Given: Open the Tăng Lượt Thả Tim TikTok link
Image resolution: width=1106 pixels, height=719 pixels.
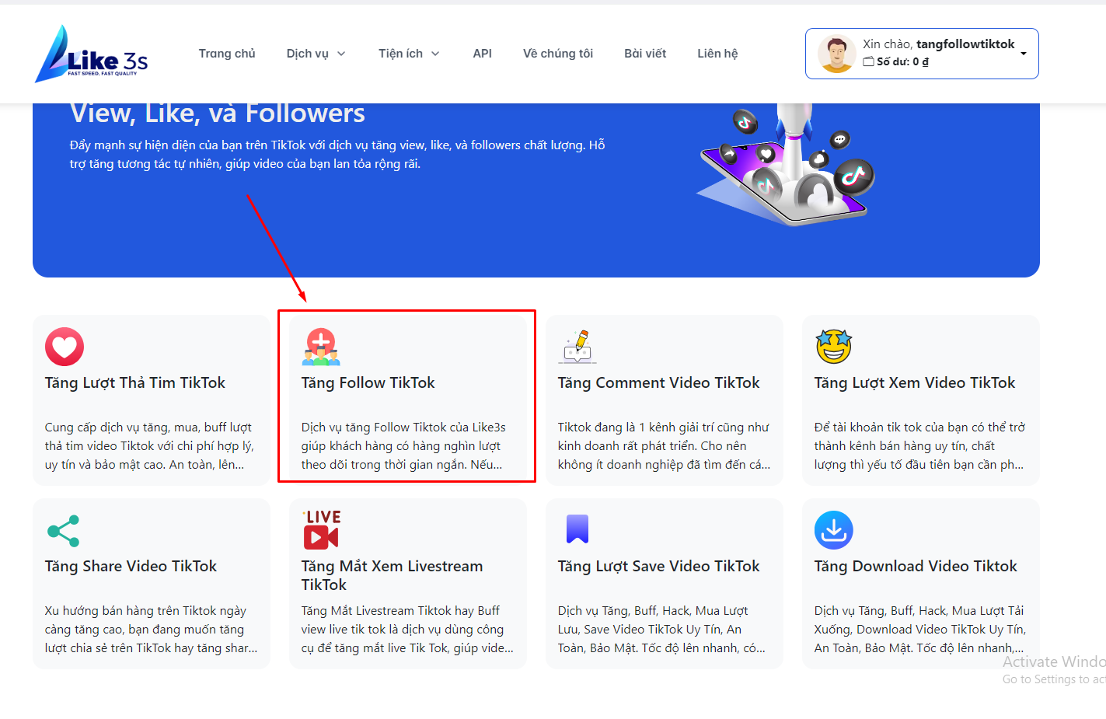Looking at the screenshot, I should coord(135,383).
